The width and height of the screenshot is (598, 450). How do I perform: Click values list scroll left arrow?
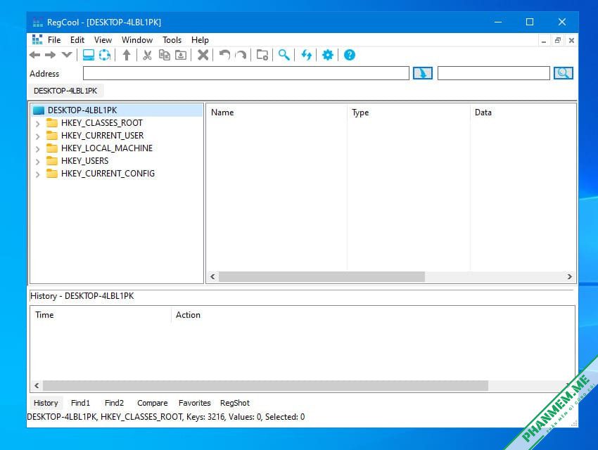(x=212, y=276)
